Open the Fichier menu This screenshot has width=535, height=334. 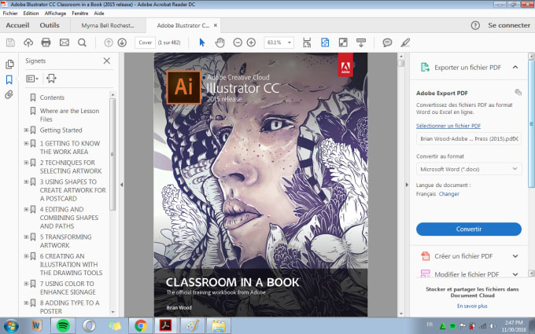(x=10, y=13)
